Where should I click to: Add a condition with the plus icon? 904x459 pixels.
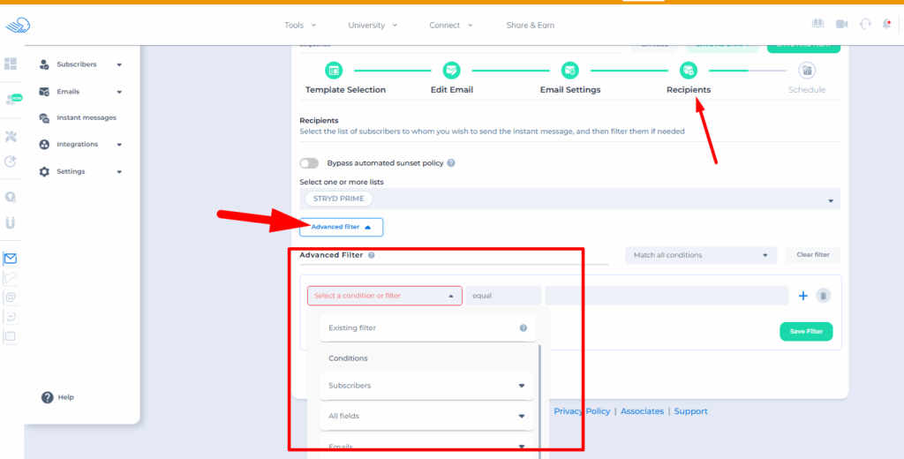[x=802, y=296]
